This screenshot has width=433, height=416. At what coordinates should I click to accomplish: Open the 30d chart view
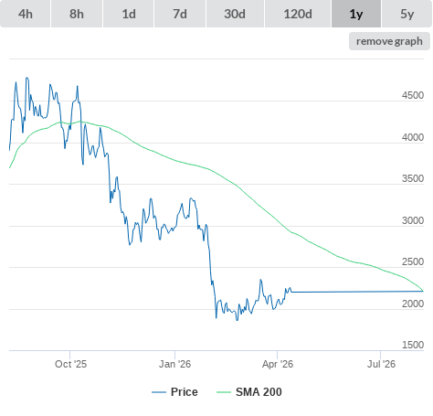(x=235, y=14)
